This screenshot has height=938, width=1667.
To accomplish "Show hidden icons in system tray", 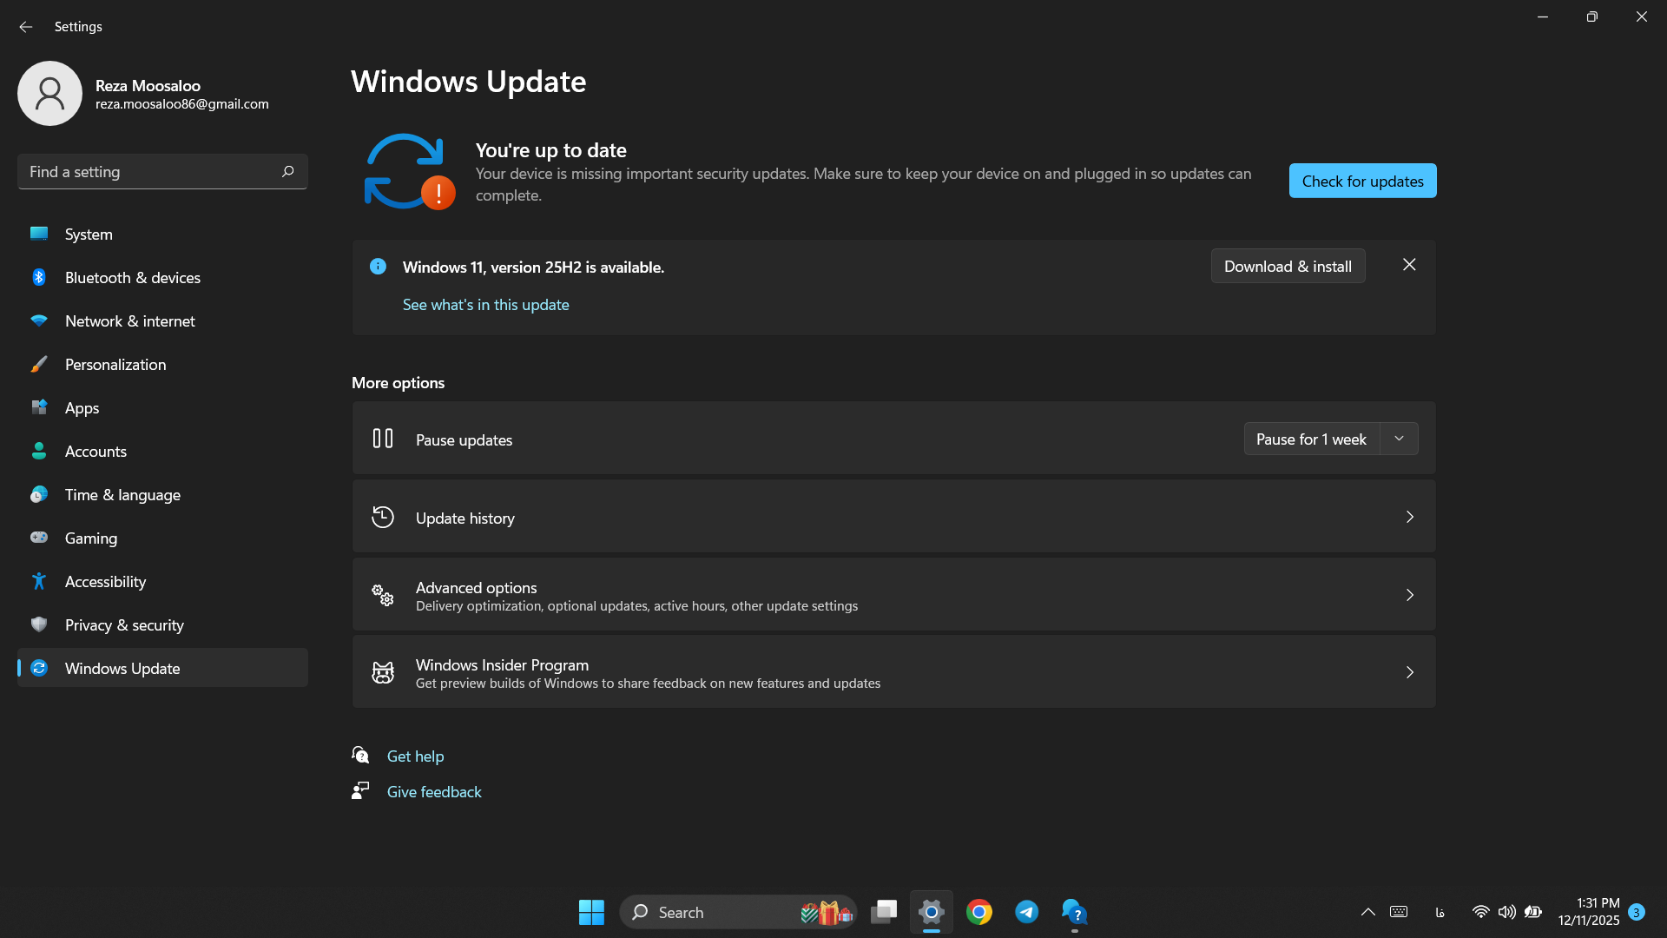I will click(1367, 912).
